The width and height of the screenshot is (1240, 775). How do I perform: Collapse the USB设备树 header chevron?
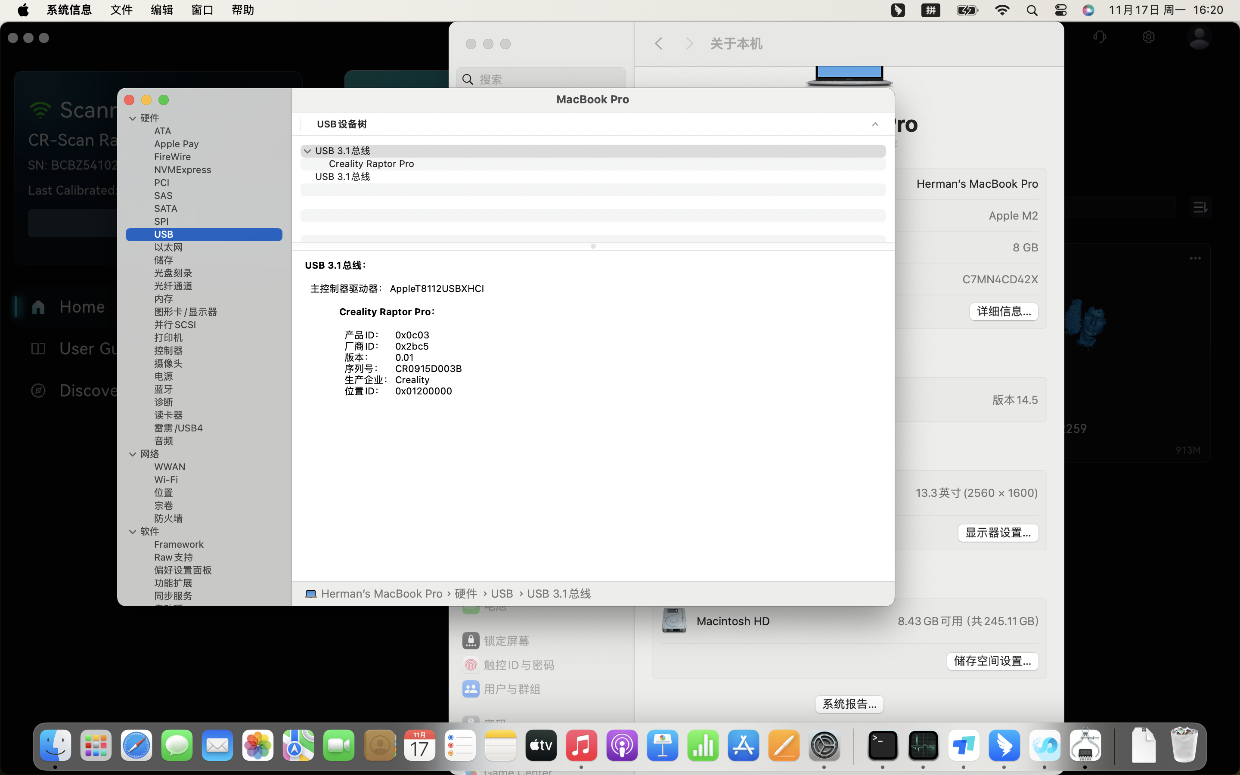coord(875,124)
